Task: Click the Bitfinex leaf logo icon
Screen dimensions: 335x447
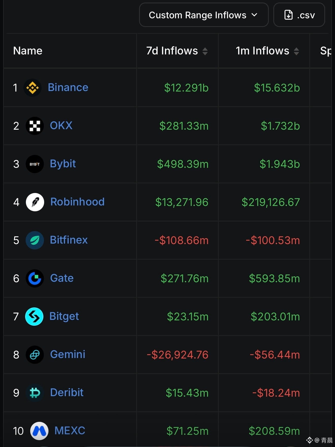Action: pos(35,240)
